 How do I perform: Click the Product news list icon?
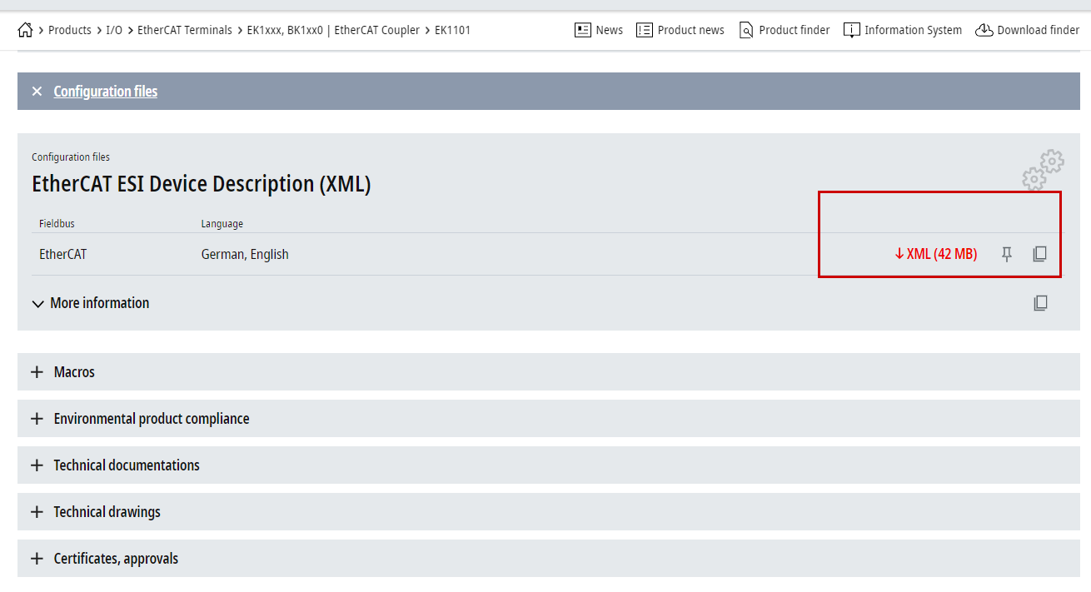pos(644,30)
